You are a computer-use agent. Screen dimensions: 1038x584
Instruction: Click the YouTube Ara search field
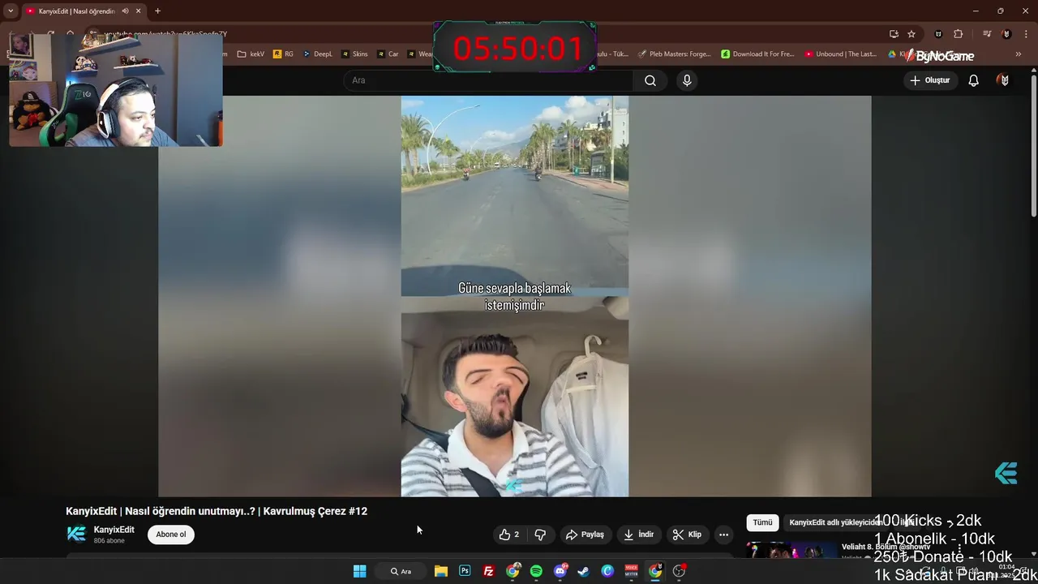[489, 80]
